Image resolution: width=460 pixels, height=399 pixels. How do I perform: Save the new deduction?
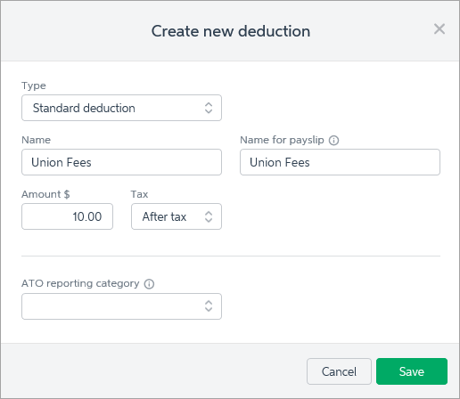[x=412, y=371]
